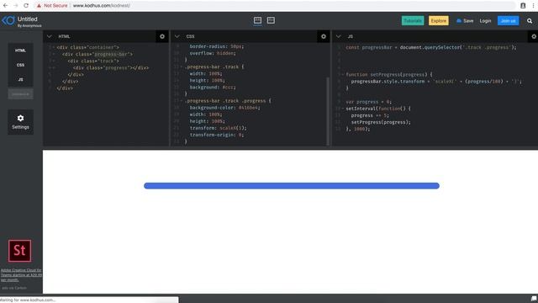Click the CSS panel header label
The width and height of the screenshot is (538, 303).
[191, 36]
